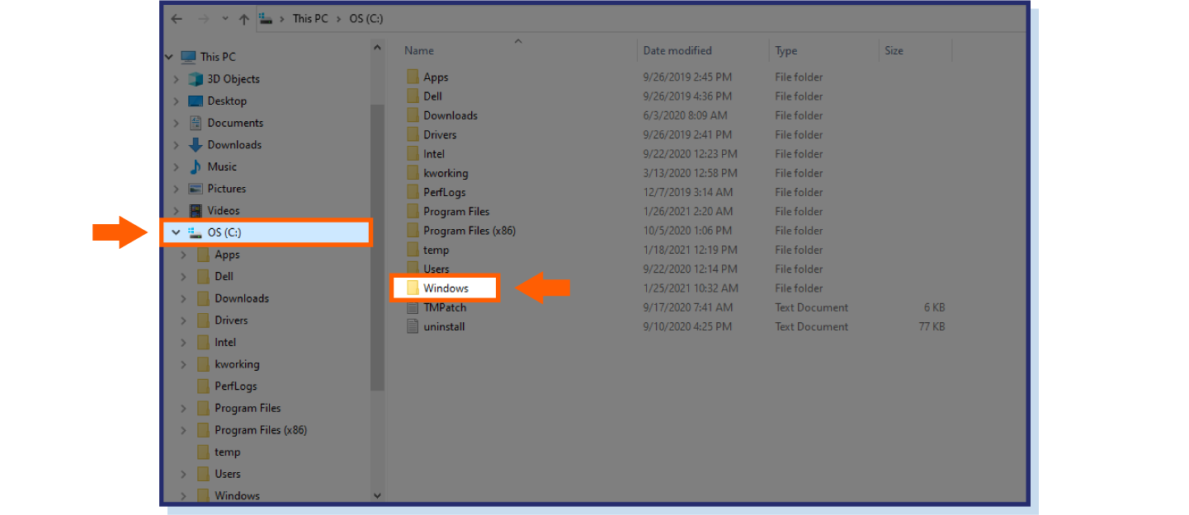The height and width of the screenshot is (515, 1189).
Task: Click the Back navigation arrow
Action: (177, 19)
